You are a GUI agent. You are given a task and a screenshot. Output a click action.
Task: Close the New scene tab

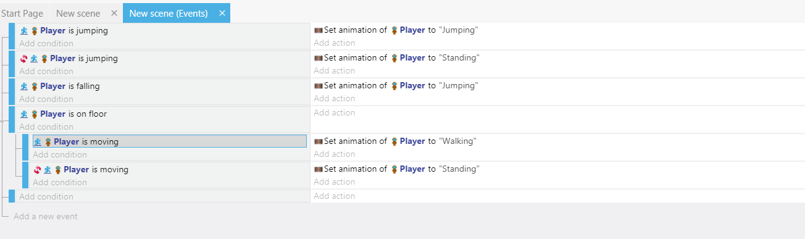114,13
